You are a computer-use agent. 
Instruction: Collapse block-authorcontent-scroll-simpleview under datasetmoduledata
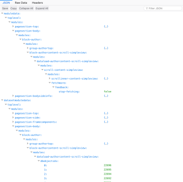pyautogui.click(x=28, y=148)
